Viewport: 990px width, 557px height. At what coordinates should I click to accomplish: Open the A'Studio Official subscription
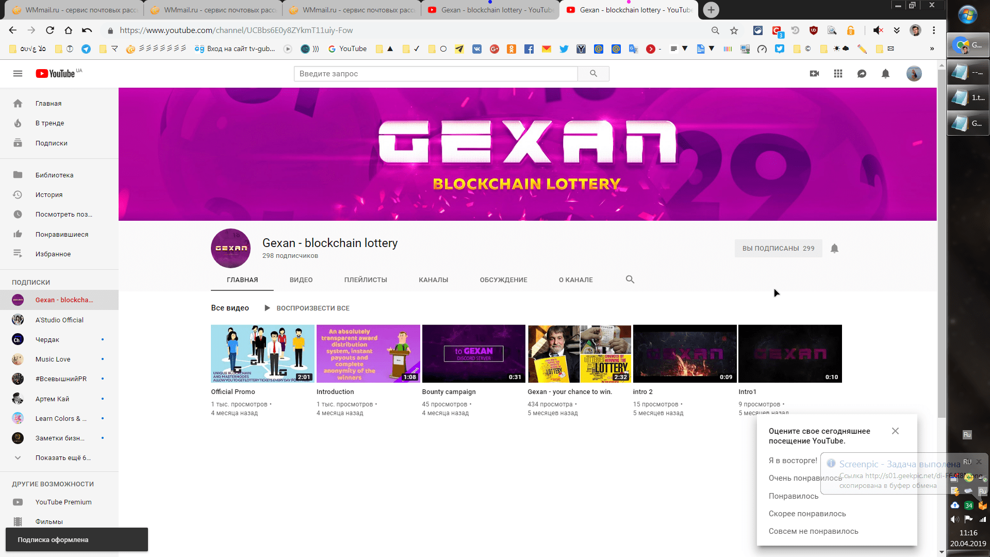pos(59,320)
